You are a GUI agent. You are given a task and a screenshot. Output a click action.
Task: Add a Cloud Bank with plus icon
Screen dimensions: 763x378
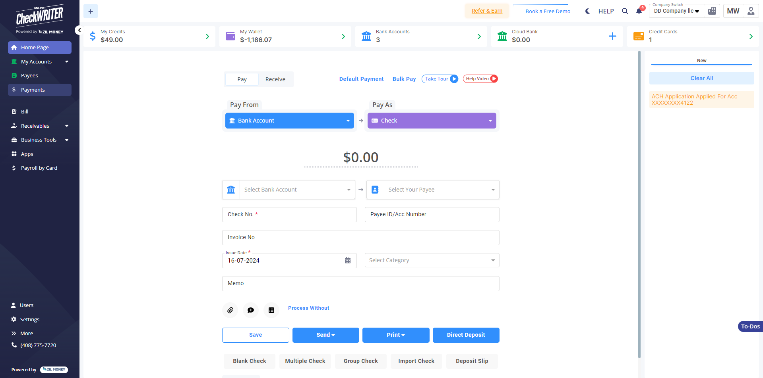click(612, 36)
